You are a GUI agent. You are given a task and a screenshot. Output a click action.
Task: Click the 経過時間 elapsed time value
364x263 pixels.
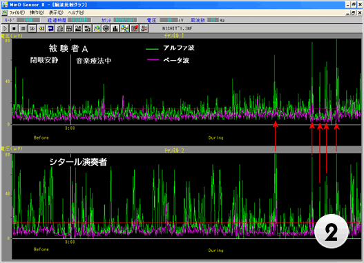pyautogui.click(x=79, y=20)
